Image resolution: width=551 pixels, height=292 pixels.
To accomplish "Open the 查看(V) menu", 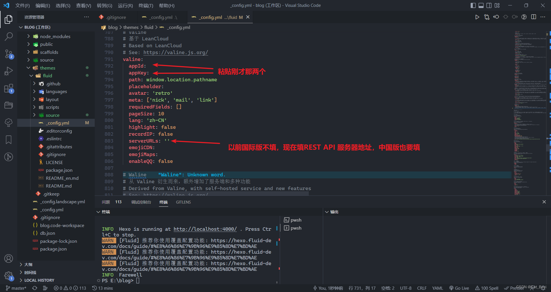I will coord(84,5).
